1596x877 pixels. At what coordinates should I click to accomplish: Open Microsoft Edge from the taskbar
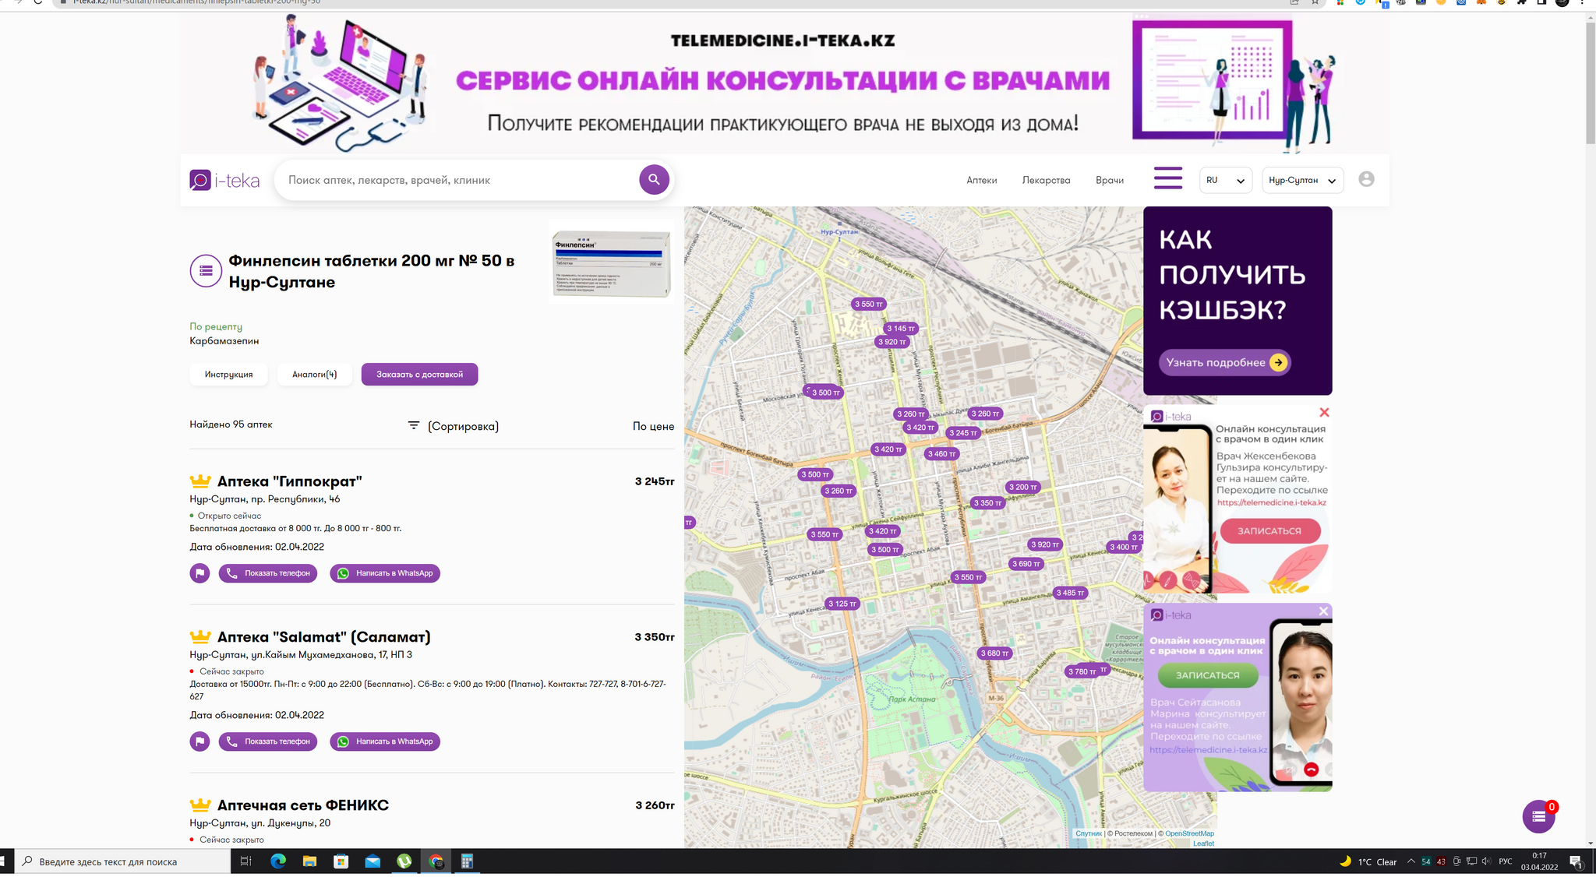(278, 861)
